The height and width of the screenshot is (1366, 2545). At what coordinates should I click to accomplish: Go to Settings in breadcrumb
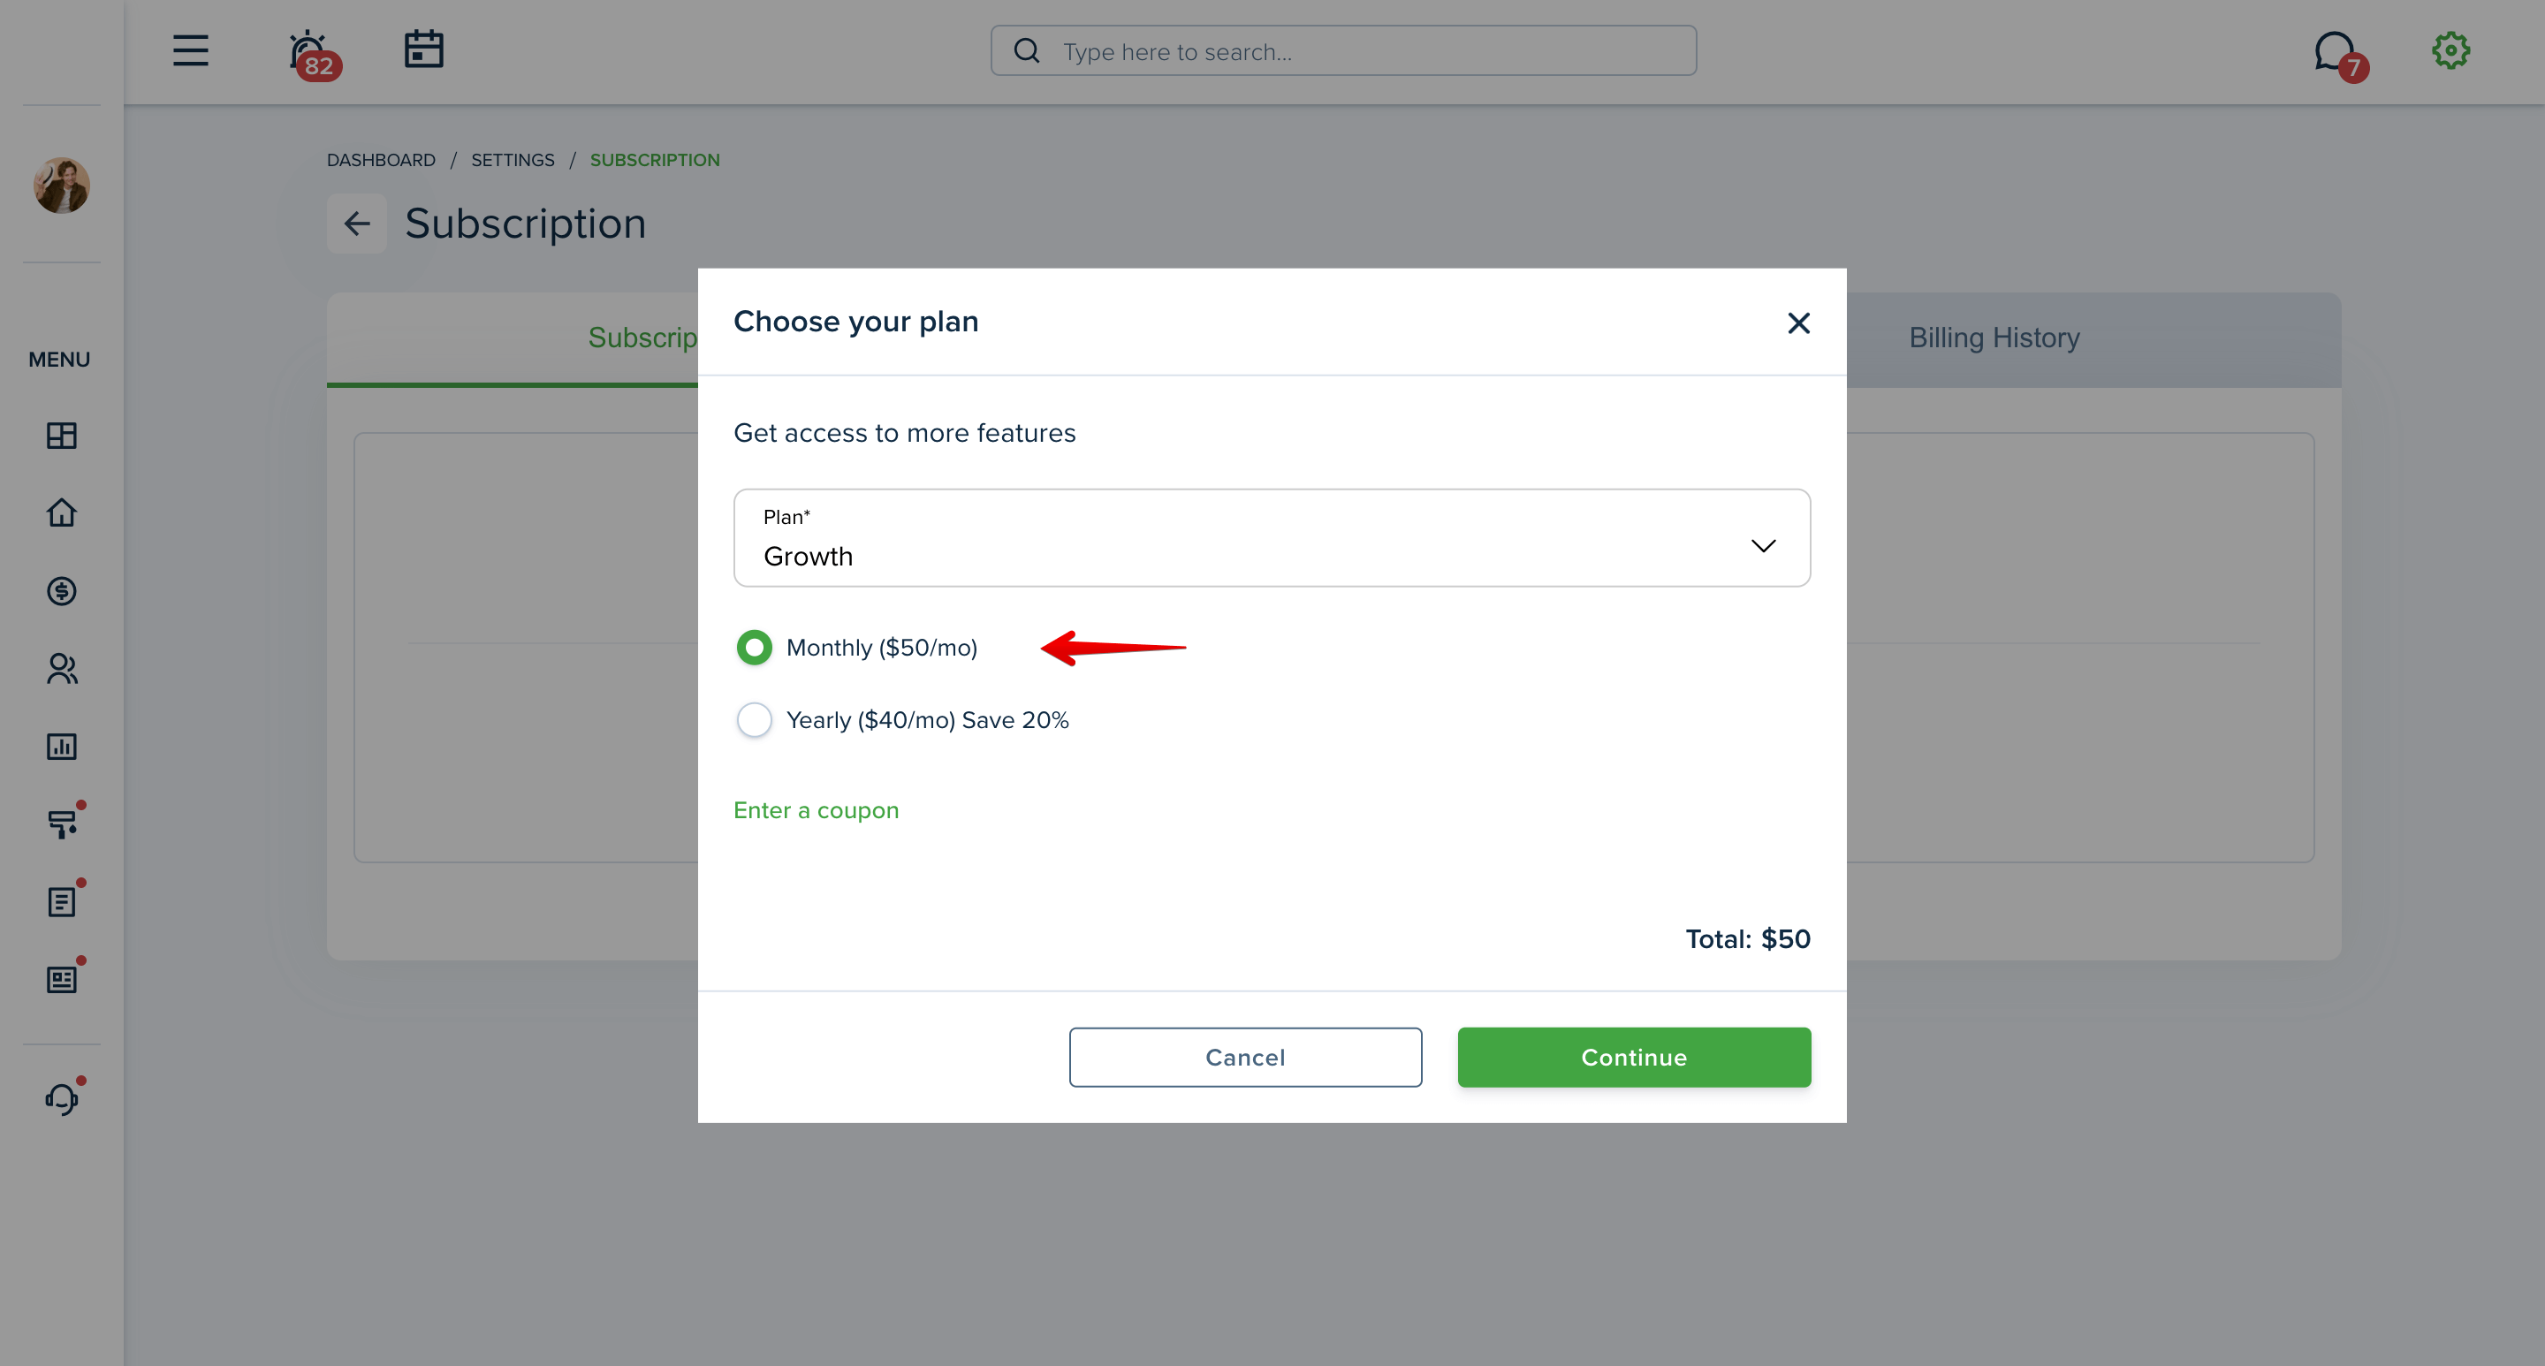[513, 160]
